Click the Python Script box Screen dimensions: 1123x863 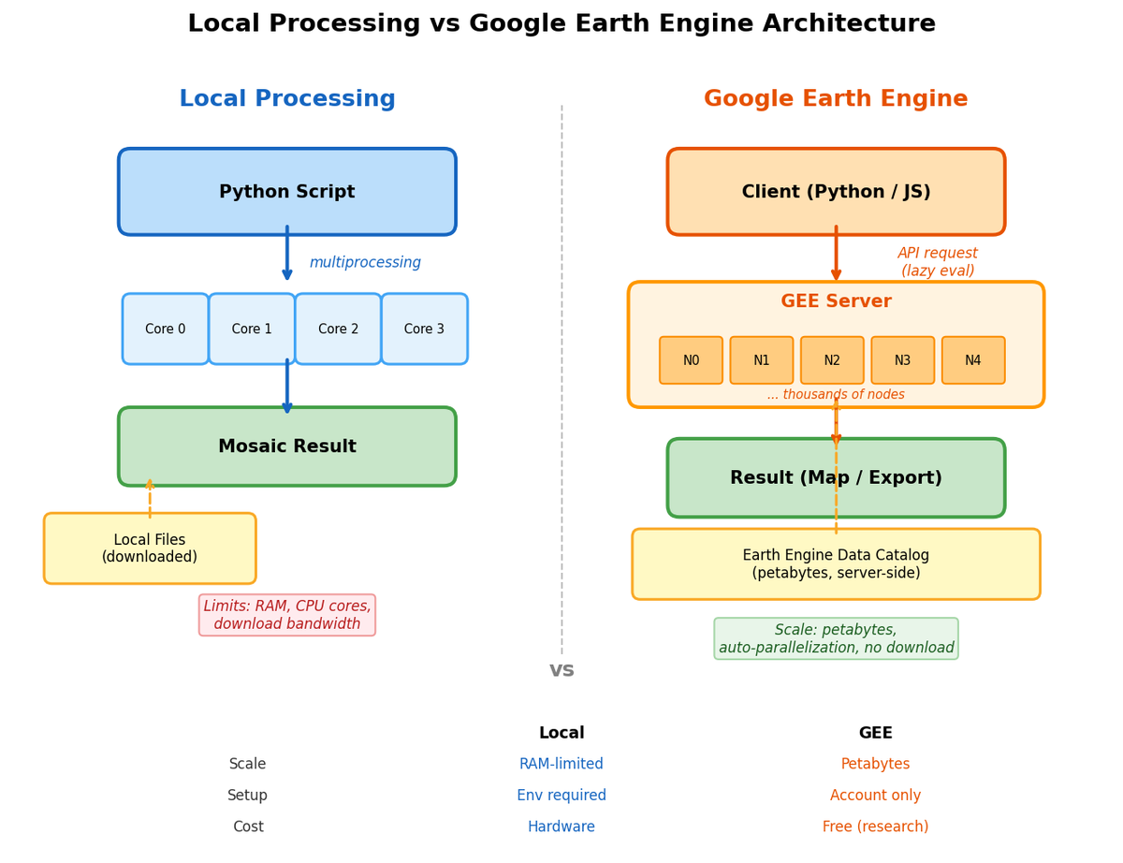point(286,192)
